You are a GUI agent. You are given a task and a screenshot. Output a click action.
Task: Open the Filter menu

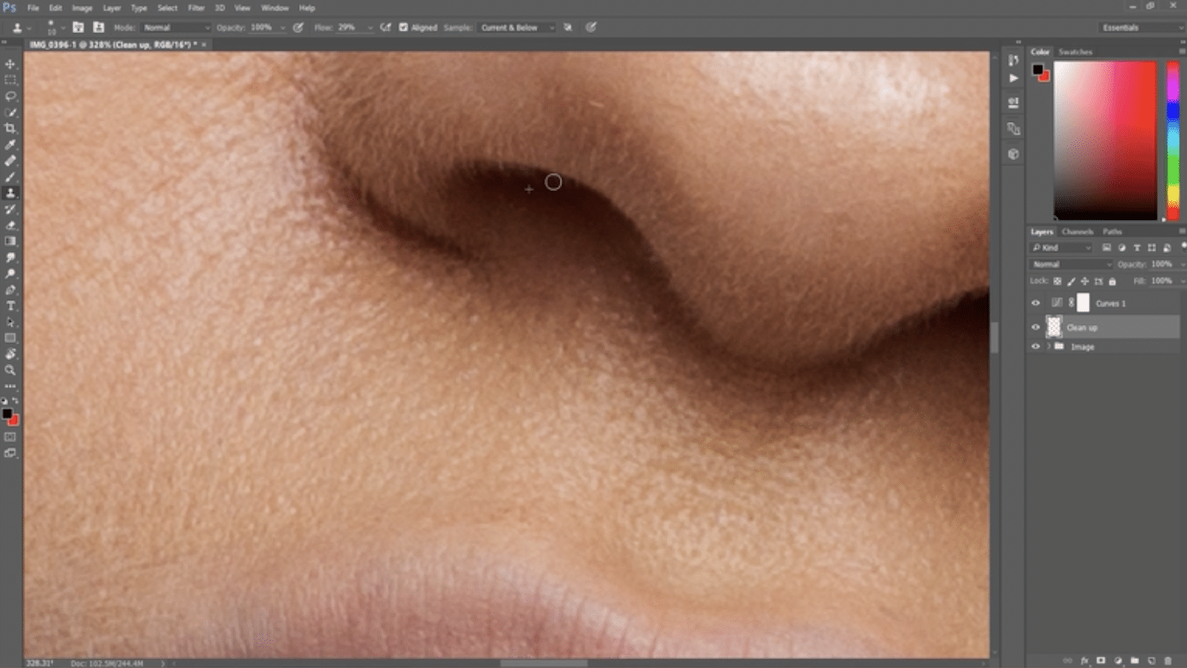pyautogui.click(x=196, y=7)
